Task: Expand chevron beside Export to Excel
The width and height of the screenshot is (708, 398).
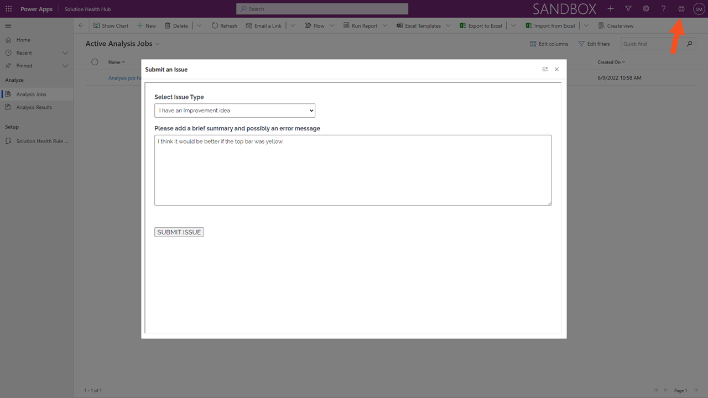Action: pos(514,25)
